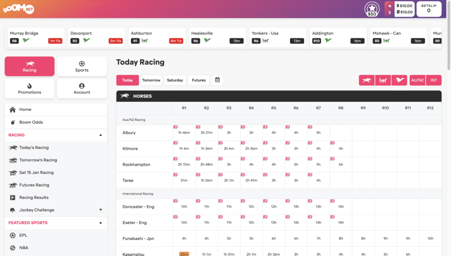Click the $50 star badge icon
The width and height of the screenshot is (451, 256).
point(372,9)
